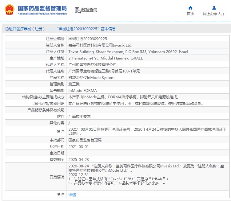Select registrant name Invasix Ltd. cell
The width and height of the screenshot is (231, 201).
[147, 45]
